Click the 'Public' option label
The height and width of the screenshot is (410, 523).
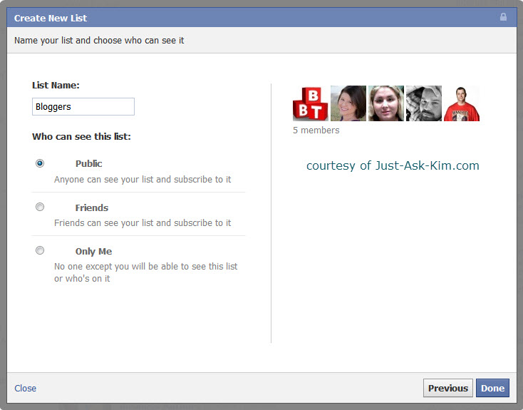[x=89, y=163]
